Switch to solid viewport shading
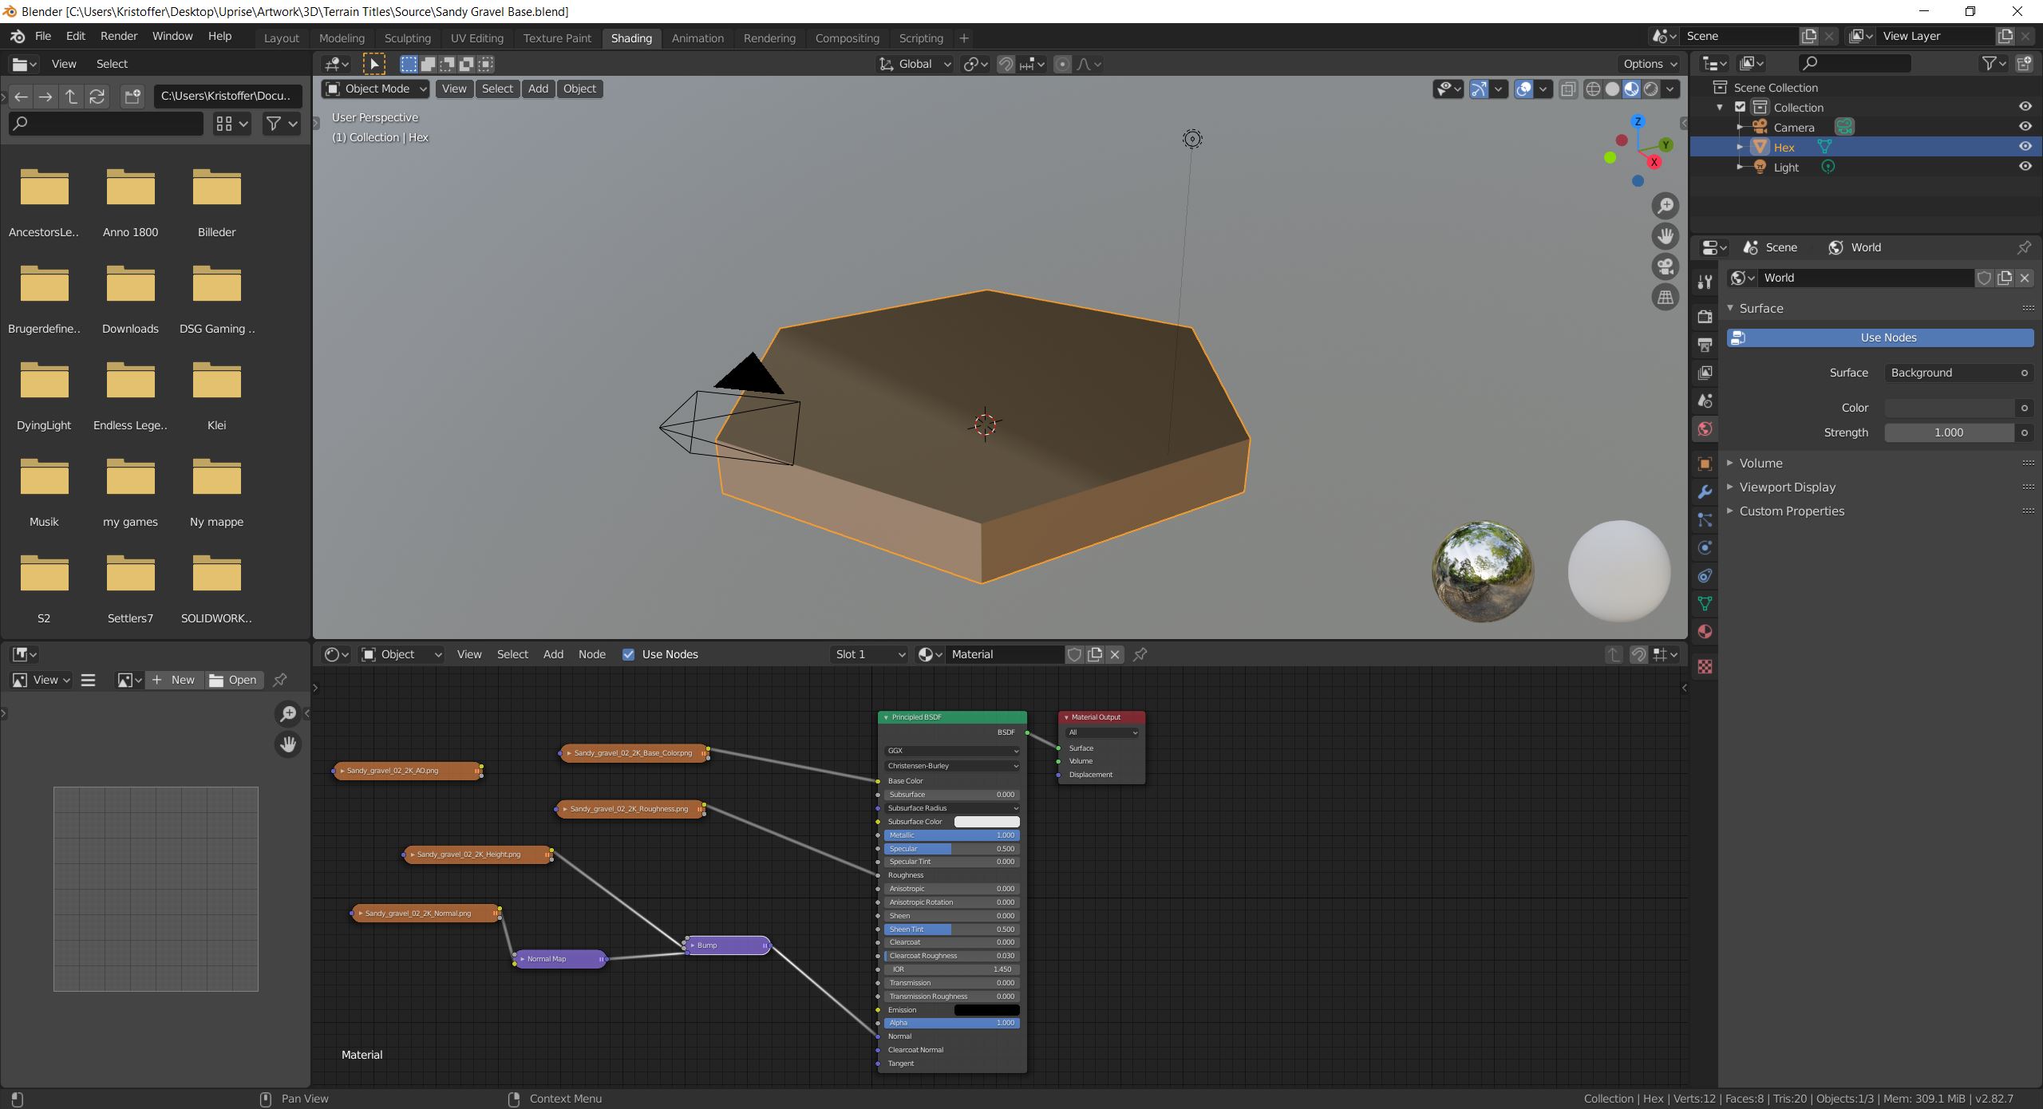Image resolution: width=2043 pixels, height=1109 pixels. (x=1612, y=89)
